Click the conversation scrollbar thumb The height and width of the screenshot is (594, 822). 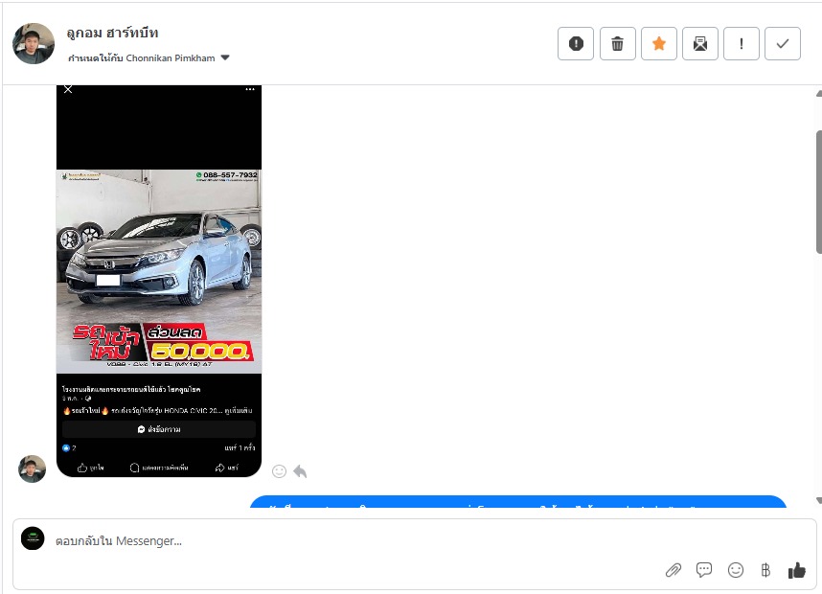[x=817, y=192]
